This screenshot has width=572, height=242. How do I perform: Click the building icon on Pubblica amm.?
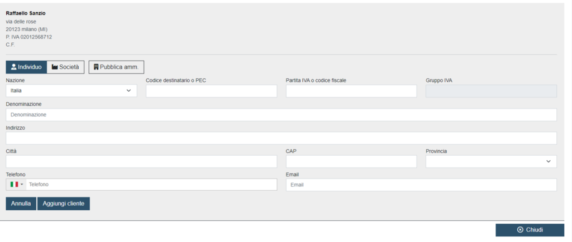(96, 67)
